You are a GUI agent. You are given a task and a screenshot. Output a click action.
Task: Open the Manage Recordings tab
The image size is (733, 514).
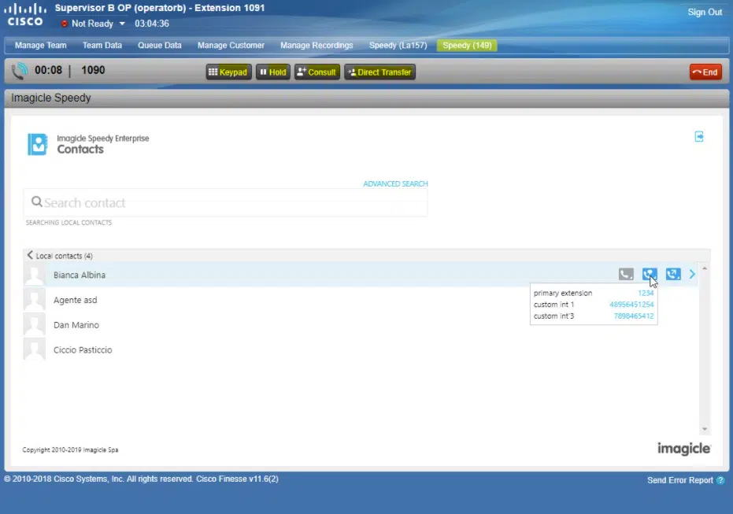point(317,46)
